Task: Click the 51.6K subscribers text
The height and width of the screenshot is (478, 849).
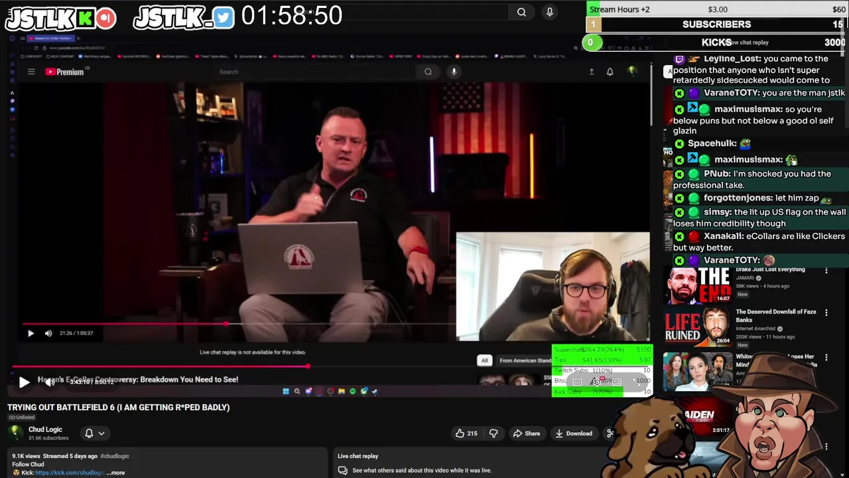Action: (48, 438)
